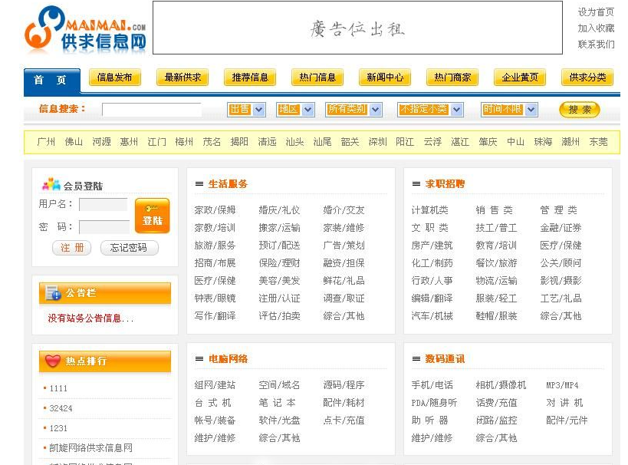Image resolution: width=628 pixels, height=465 pixels.
Task: Focus the 信息搜索 text field
Action: pos(151,110)
